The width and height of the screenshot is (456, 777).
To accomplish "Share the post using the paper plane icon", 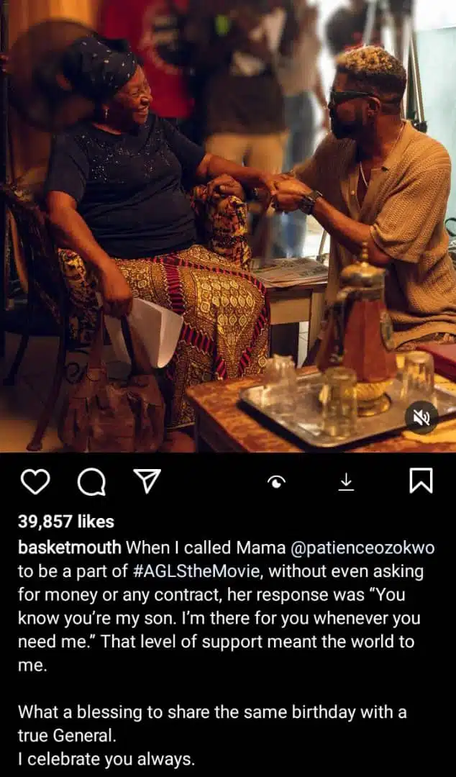I will pyautogui.click(x=147, y=481).
